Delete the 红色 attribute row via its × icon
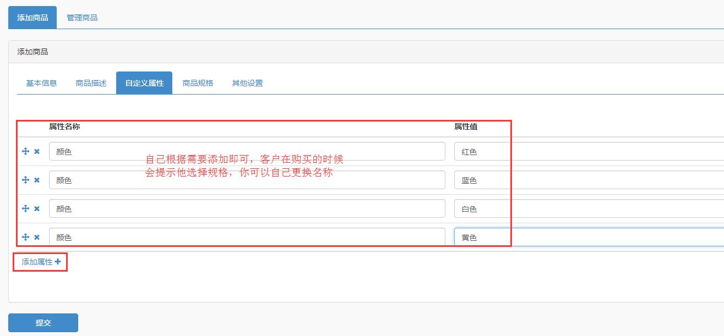The height and width of the screenshot is (336, 724). tap(37, 151)
